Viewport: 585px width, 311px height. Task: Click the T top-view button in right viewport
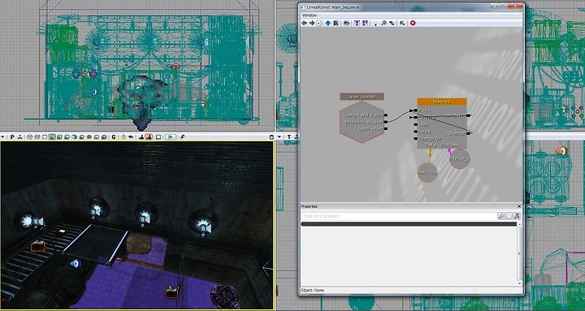point(288,137)
